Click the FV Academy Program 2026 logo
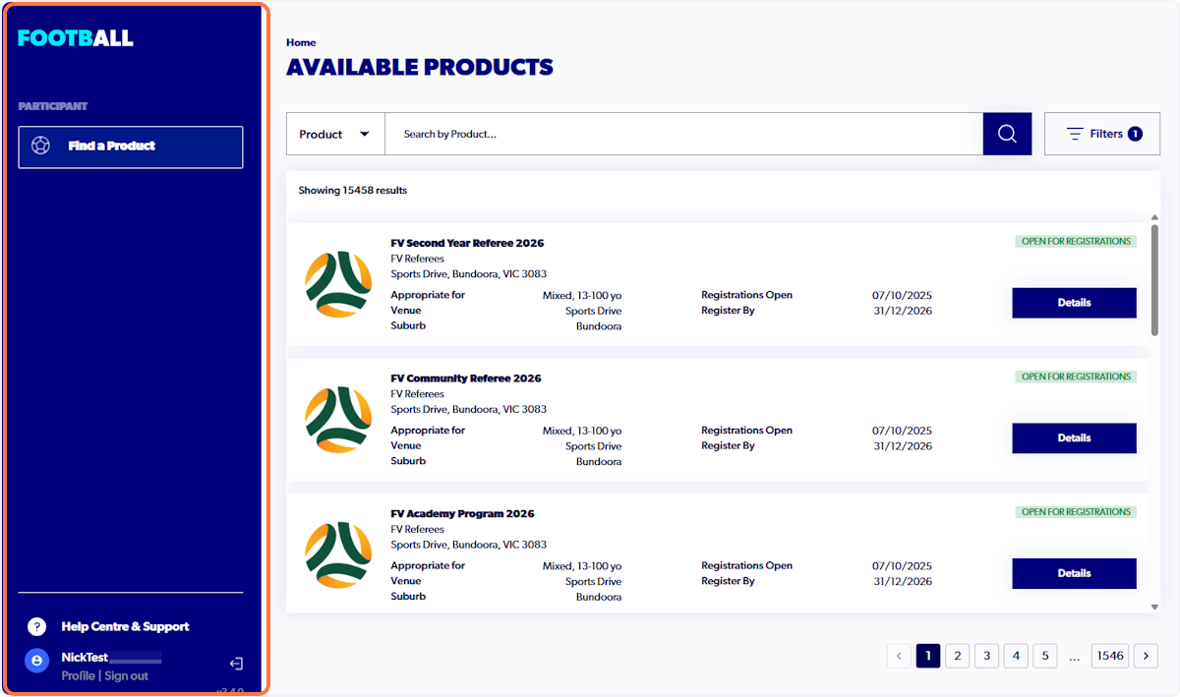This screenshot has width=1180, height=697. point(338,555)
